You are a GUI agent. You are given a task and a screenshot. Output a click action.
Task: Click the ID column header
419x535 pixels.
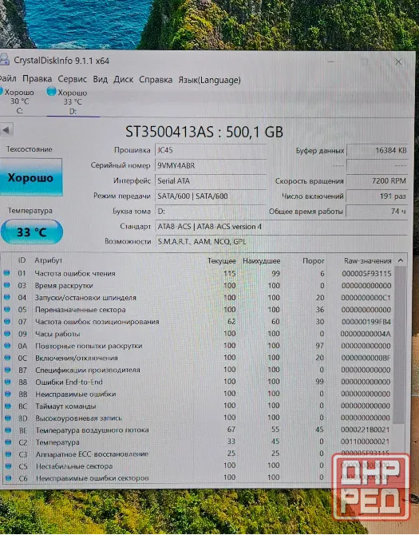point(22,260)
